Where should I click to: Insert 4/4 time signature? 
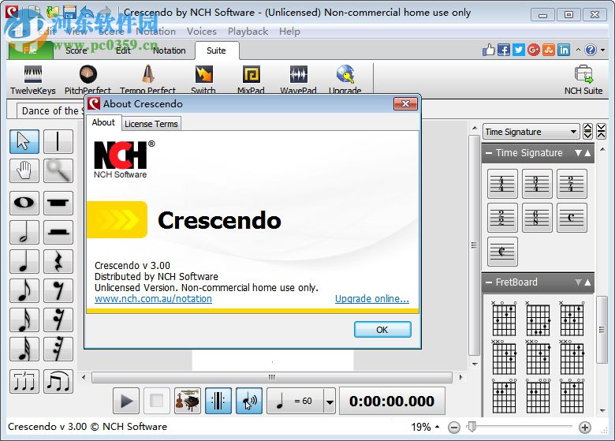pos(502,184)
